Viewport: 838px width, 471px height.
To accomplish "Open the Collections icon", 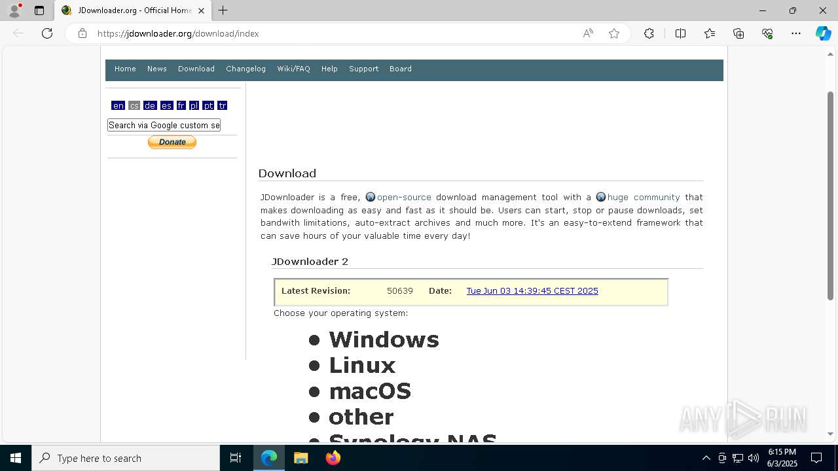I will point(738,33).
